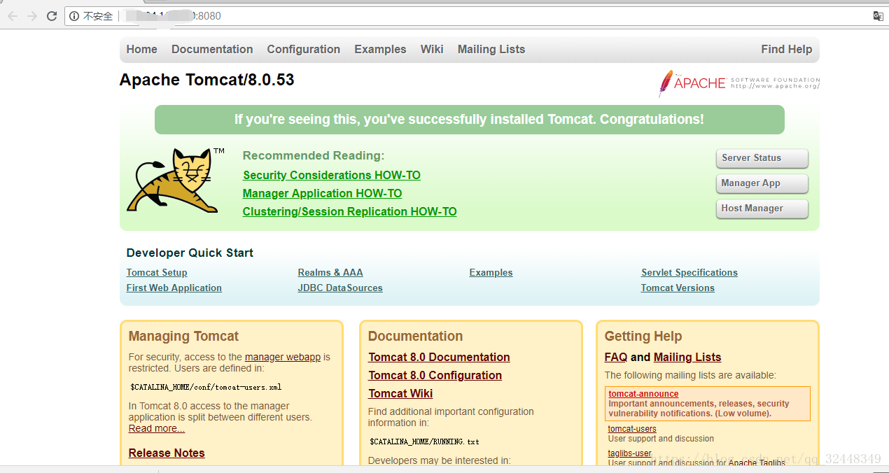Click the Recommended Reading heading
889x473 pixels.
pyautogui.click(x=314, y=155)
